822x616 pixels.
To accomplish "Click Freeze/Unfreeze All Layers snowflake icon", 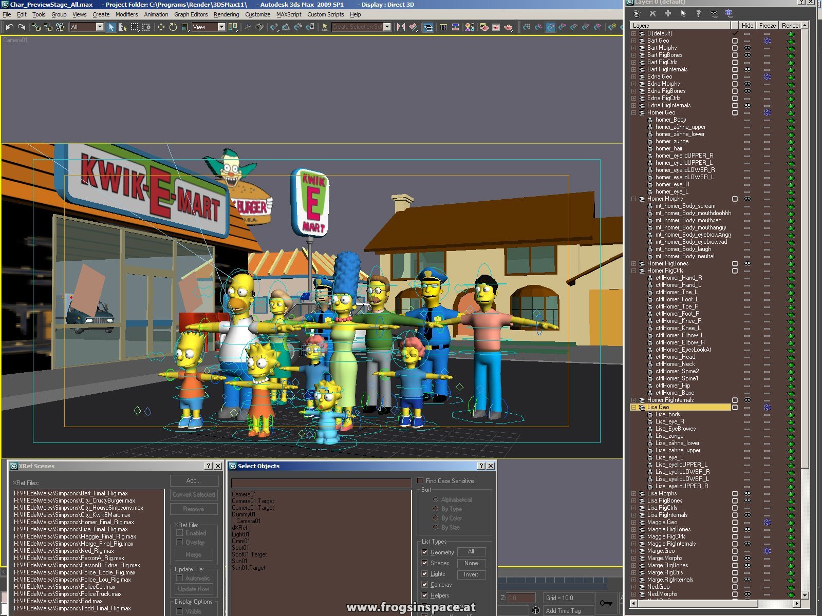I will click(x=728, y=13).
